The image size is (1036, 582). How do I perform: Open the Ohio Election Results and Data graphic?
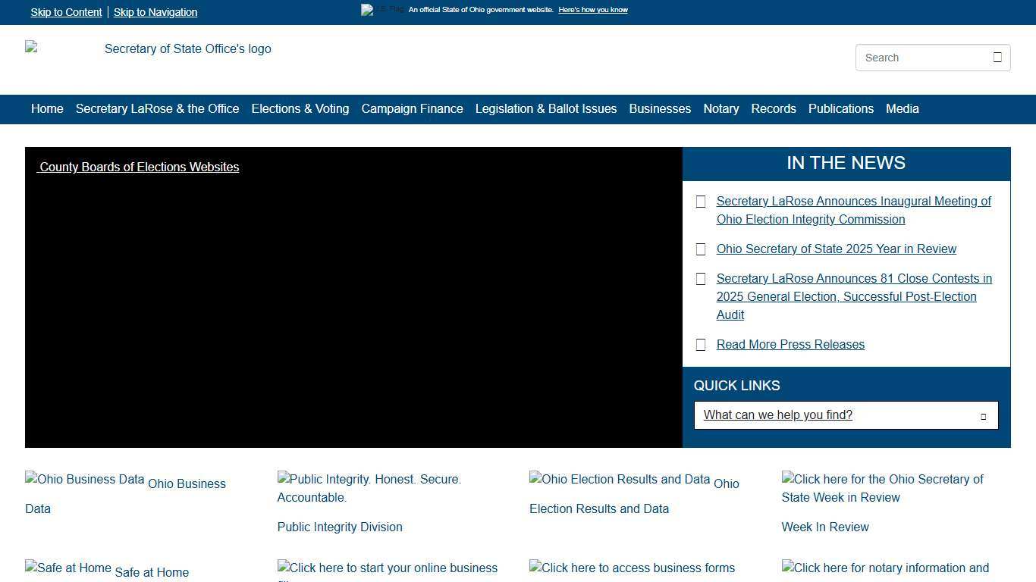click(618, 479)
